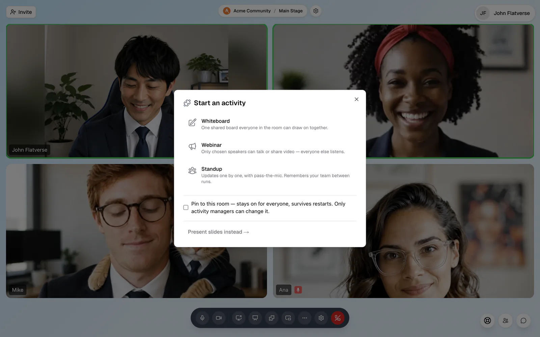Click the Whiteboard pencil icon

click(192, 123)
